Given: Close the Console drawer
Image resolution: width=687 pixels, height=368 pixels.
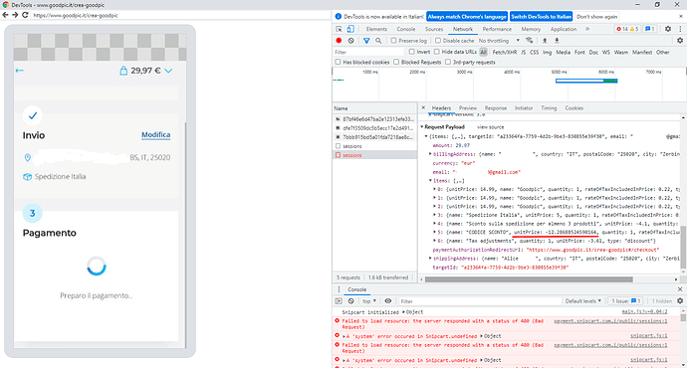Looking at the screenshot, I should 680,289.
